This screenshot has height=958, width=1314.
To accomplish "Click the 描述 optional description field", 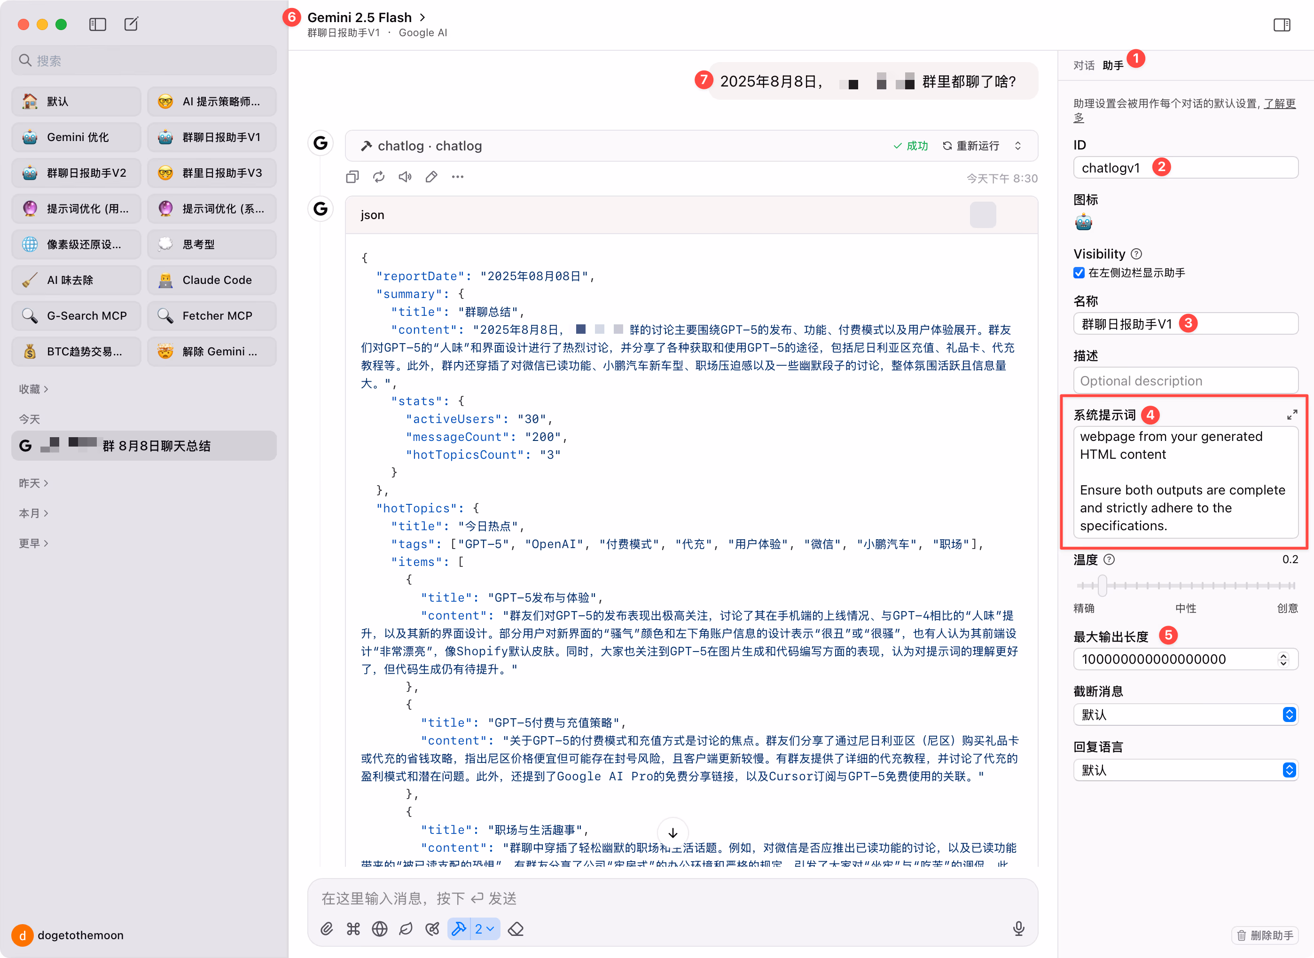I will tap(1185, 381).
